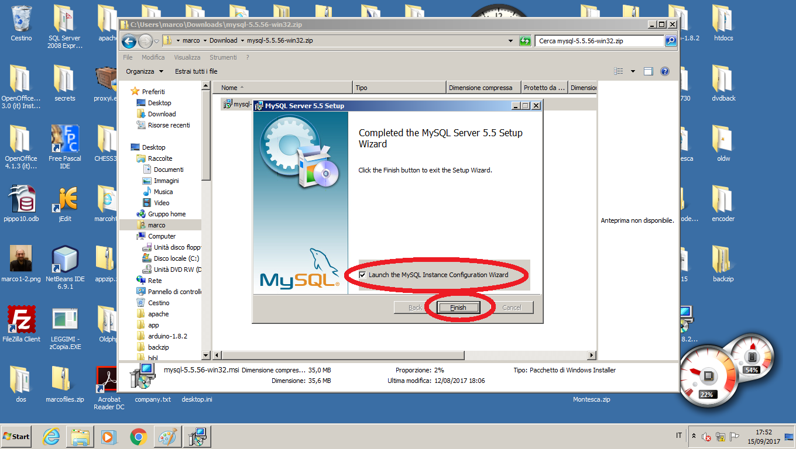Click Google Chrome in the taskbar
This screenshot has height=449, width=796.
(138, 437)
